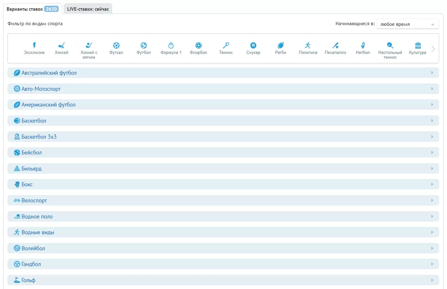Click the Настольный теннис paddle icon
The width and height of the screenshot is (447, 289).
point(390,46)
